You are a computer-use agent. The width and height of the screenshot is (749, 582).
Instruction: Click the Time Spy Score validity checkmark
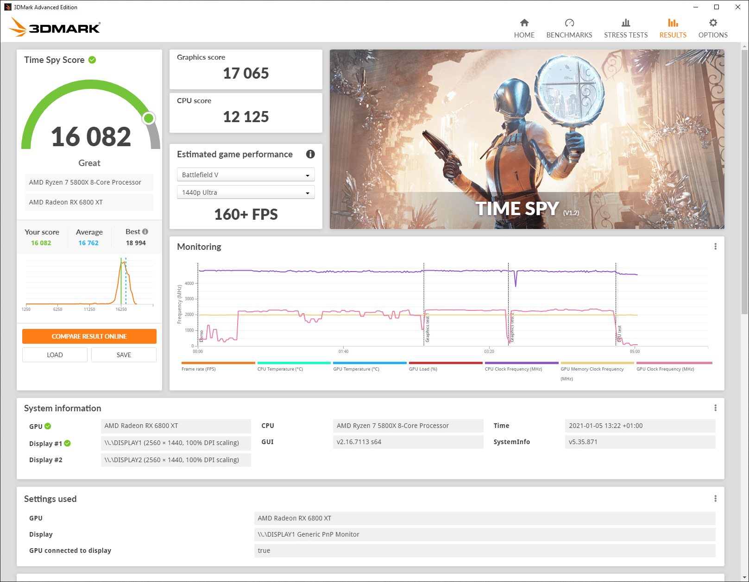92,60
